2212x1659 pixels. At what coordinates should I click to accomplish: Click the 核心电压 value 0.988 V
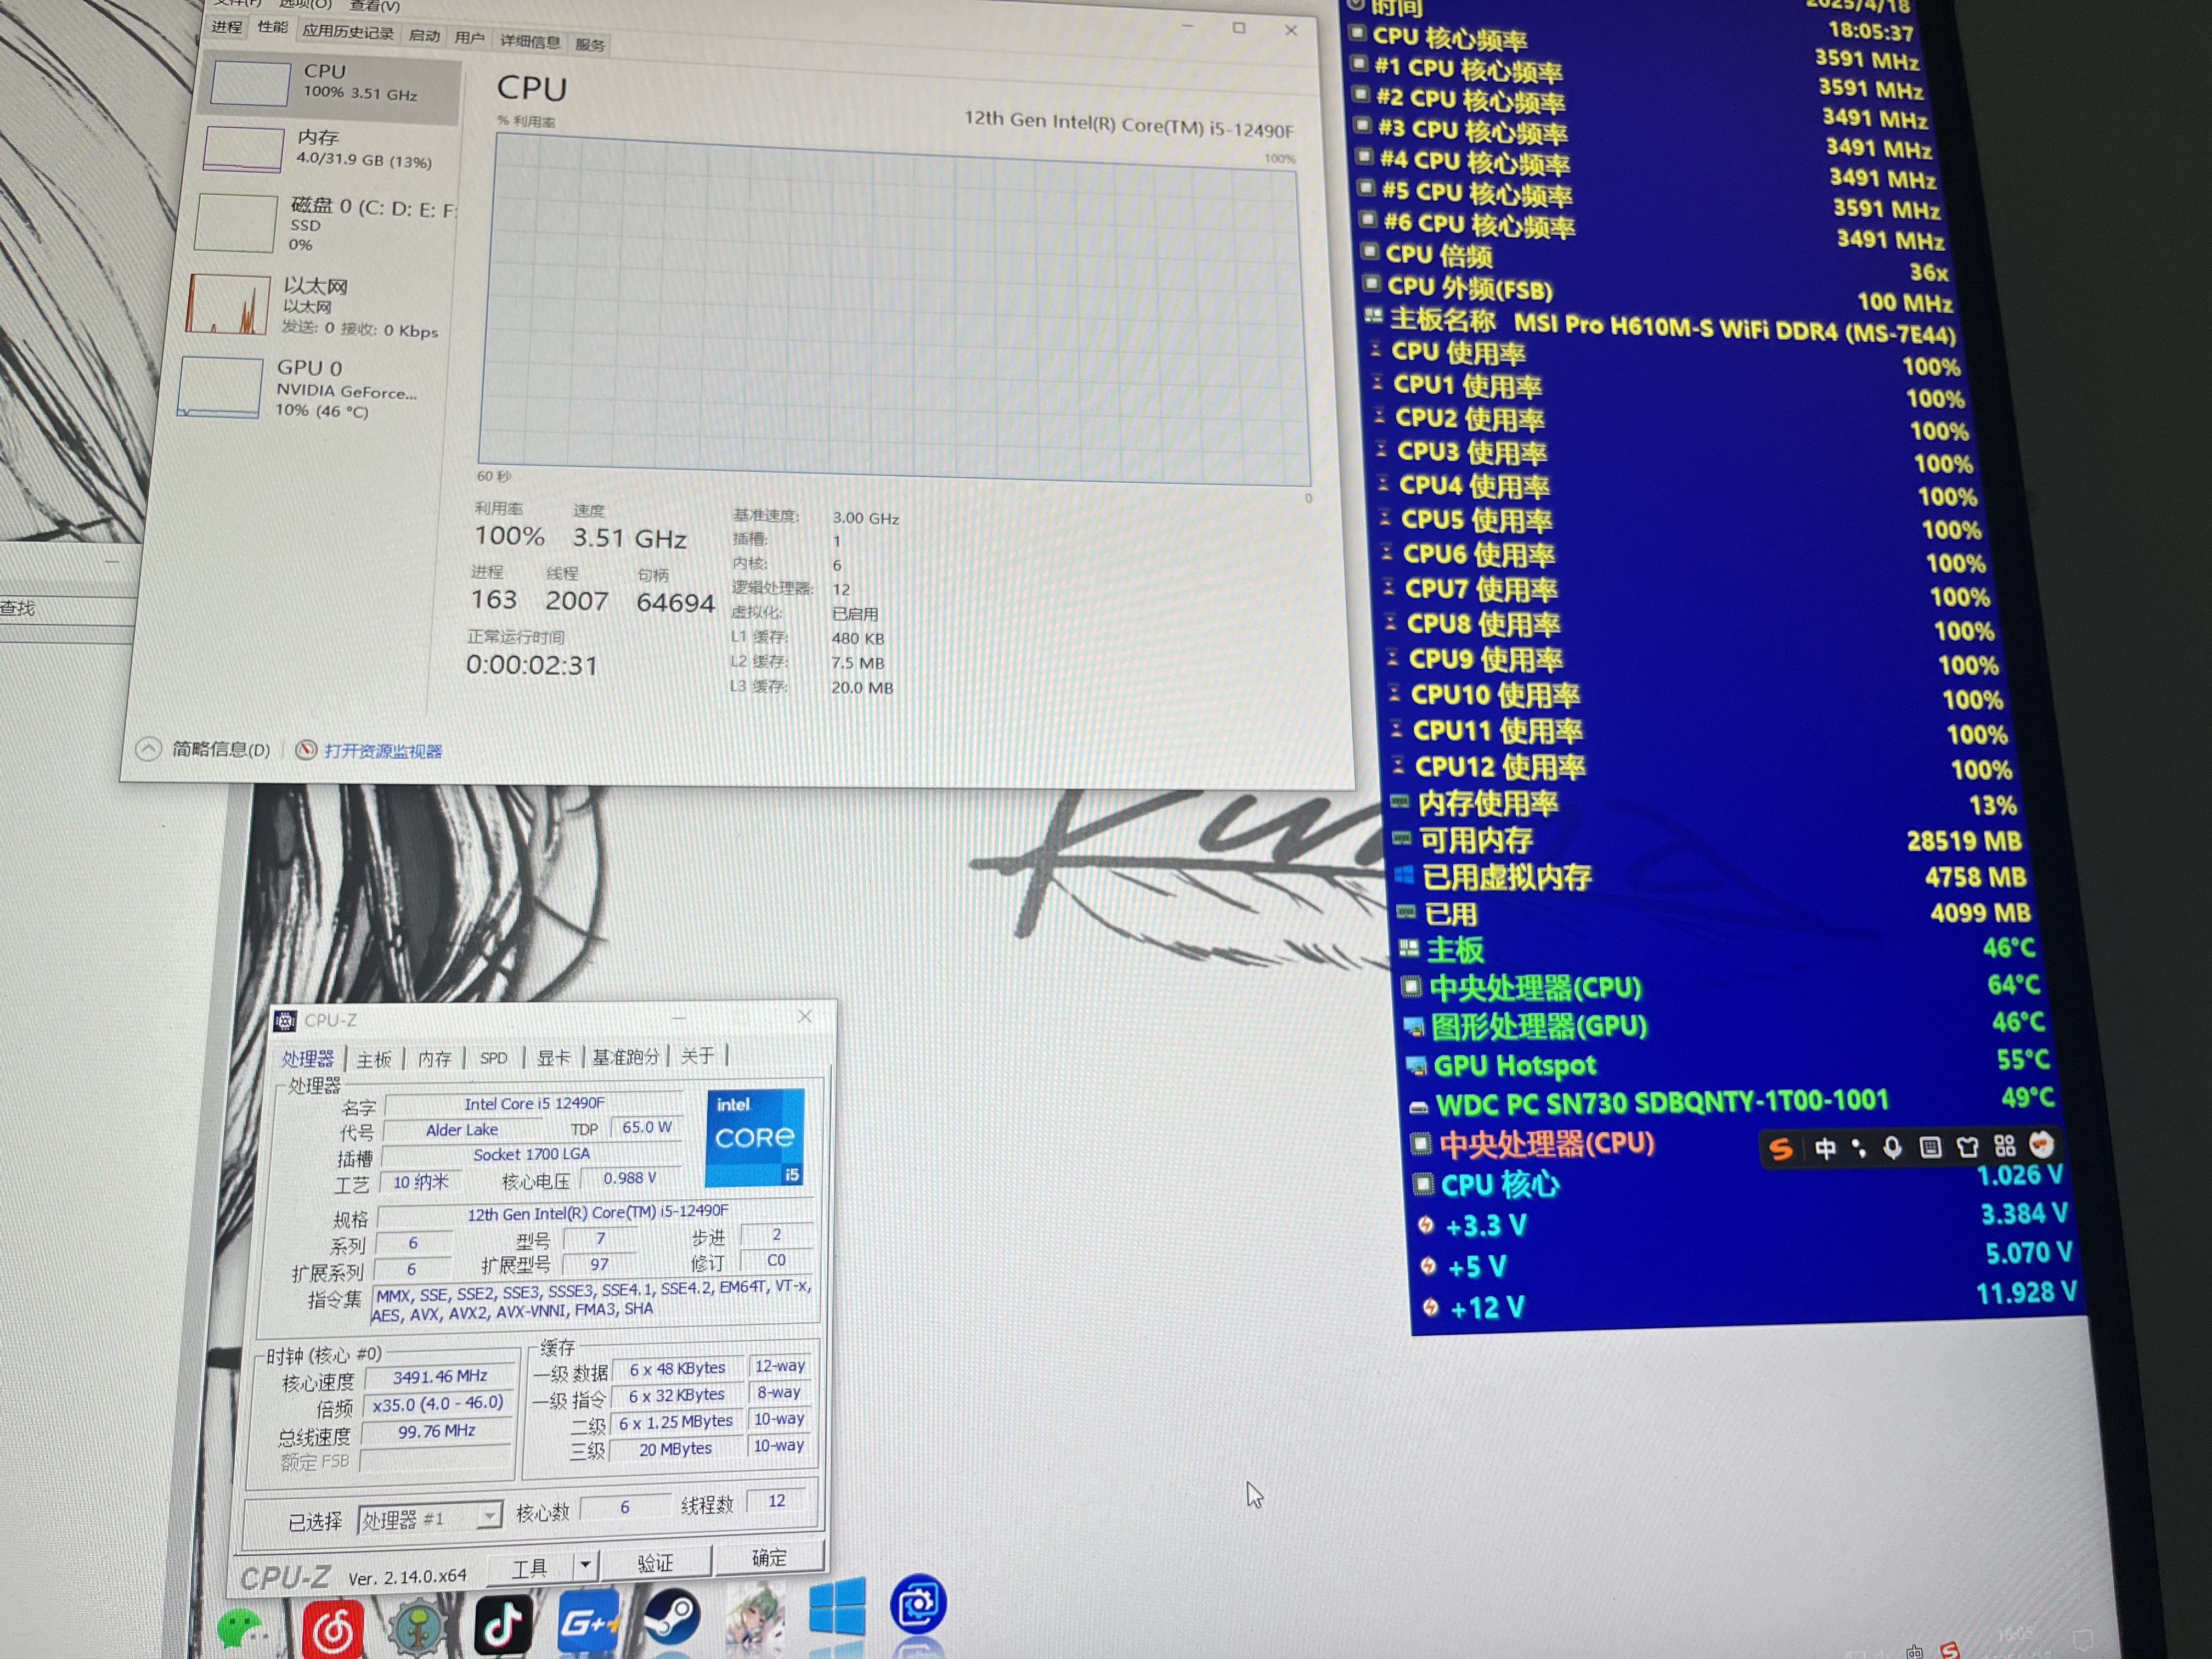click(x=630, y=1178)
